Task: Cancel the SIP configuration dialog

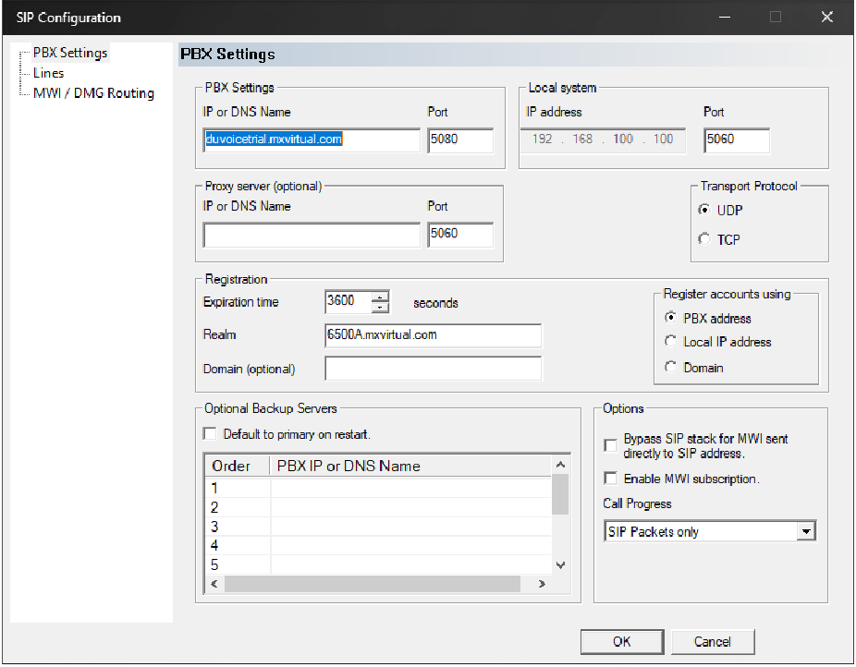Action: [x=712, y=642]
